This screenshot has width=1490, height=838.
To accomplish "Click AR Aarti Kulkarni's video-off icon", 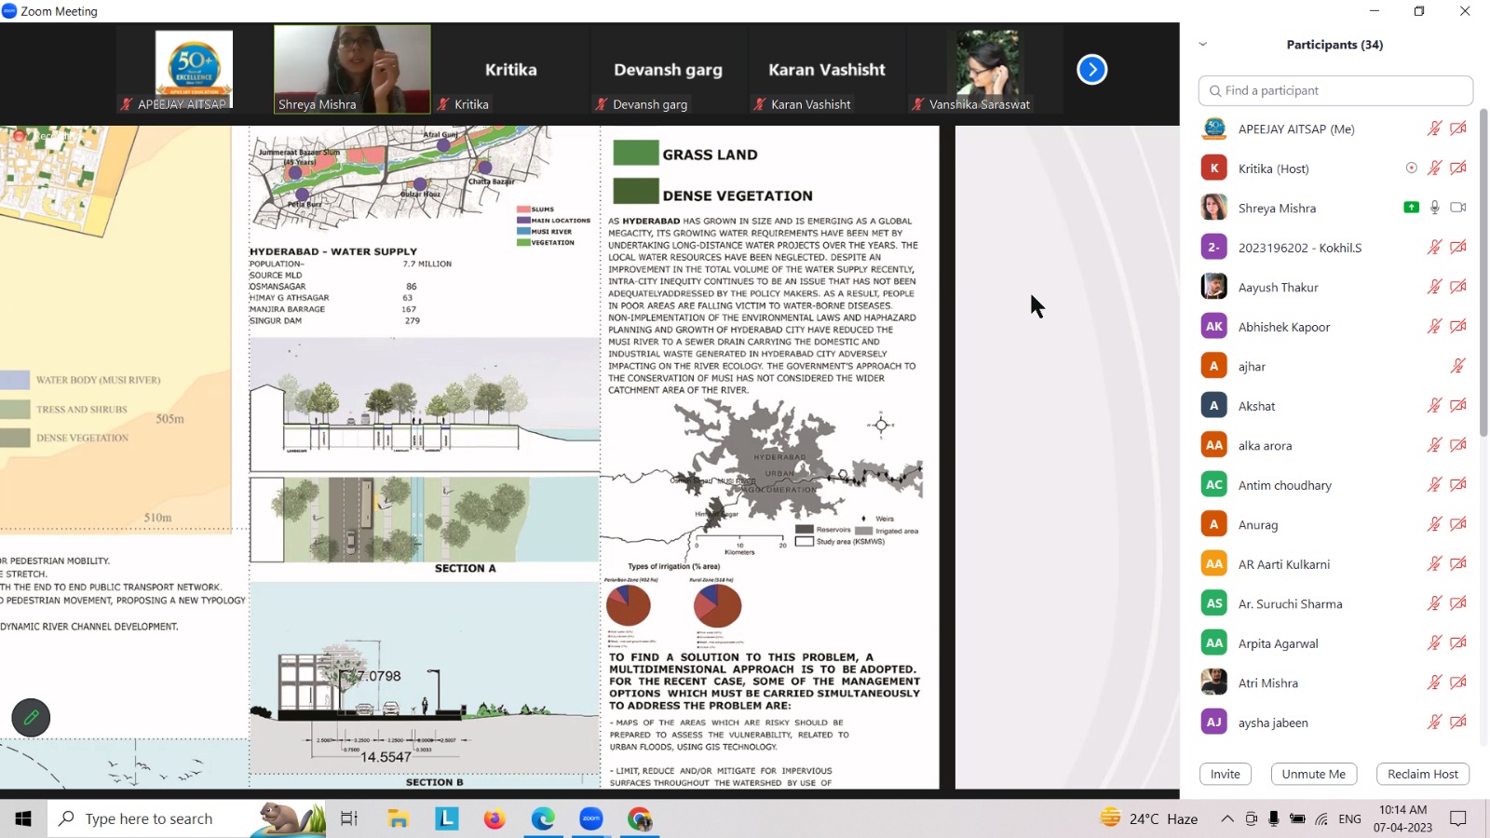I will point(1458,564).
